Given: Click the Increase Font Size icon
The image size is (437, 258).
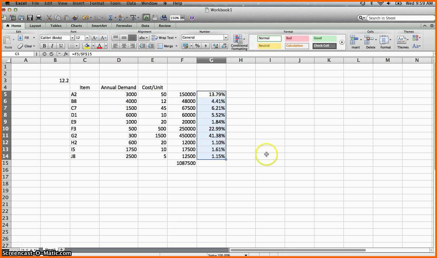Looking at the screenshot, I should [x=94, y=38].
